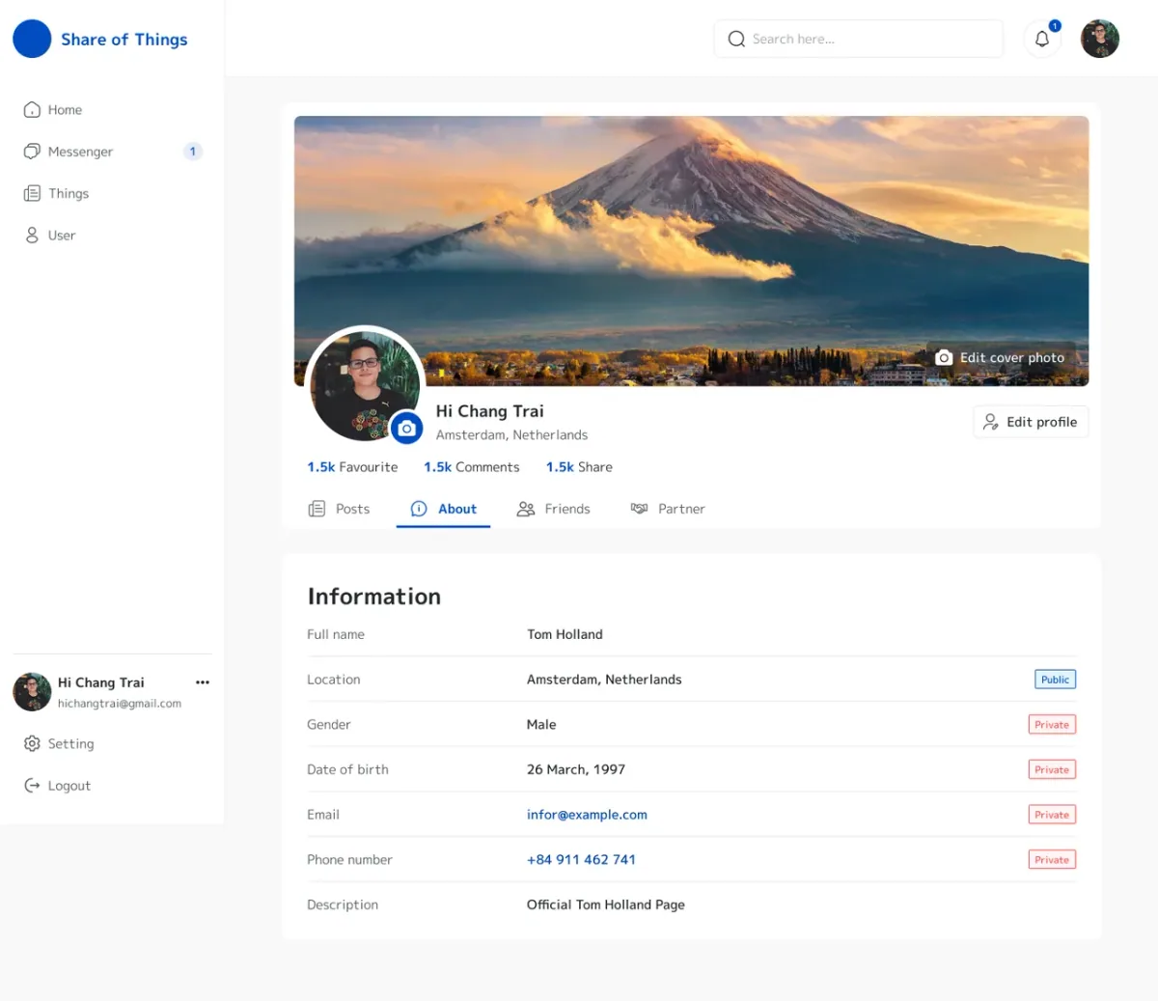Open the Partner tab

(668, 509)
